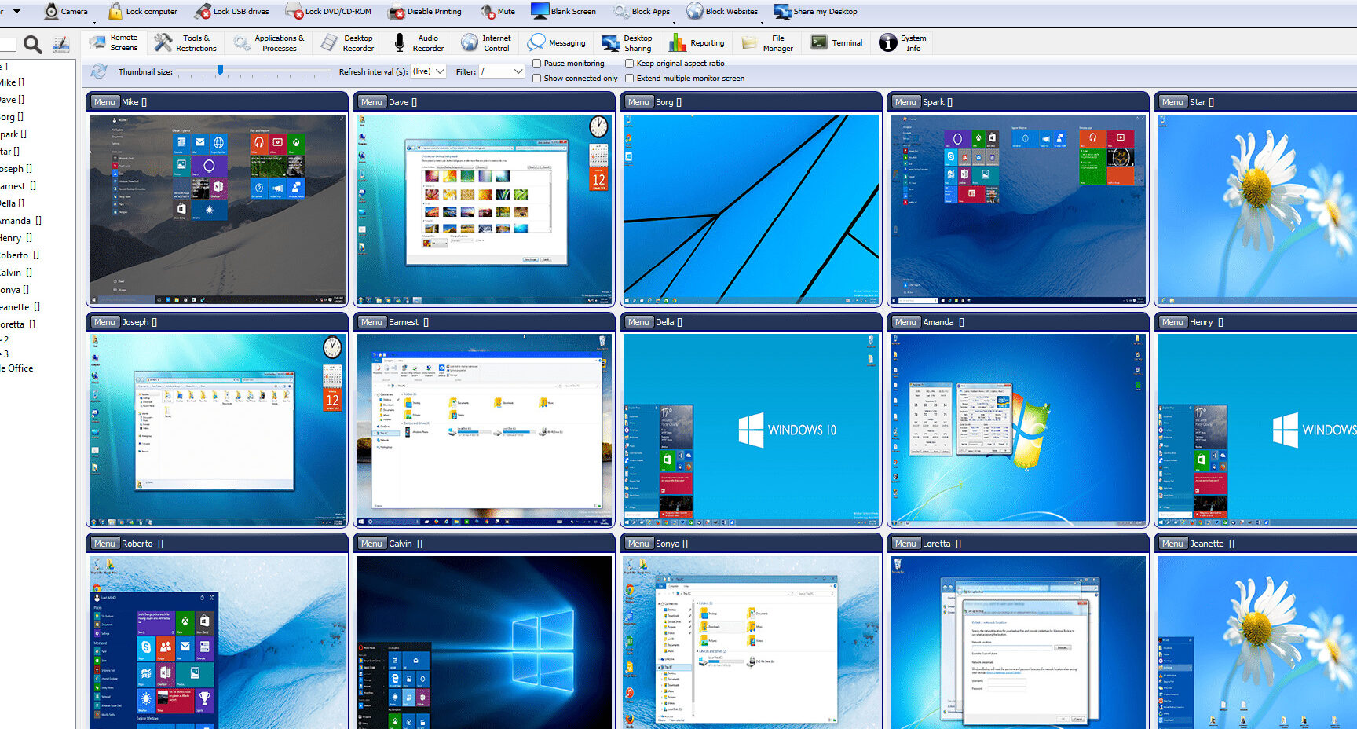Enable Pause monitoring checkbox
This screenshot has width=1357, height=729.
[537, 64]
